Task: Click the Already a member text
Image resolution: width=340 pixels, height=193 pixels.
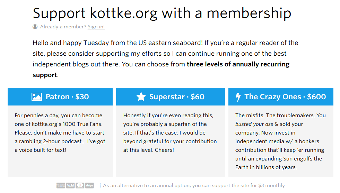Action: click(63, 27)
